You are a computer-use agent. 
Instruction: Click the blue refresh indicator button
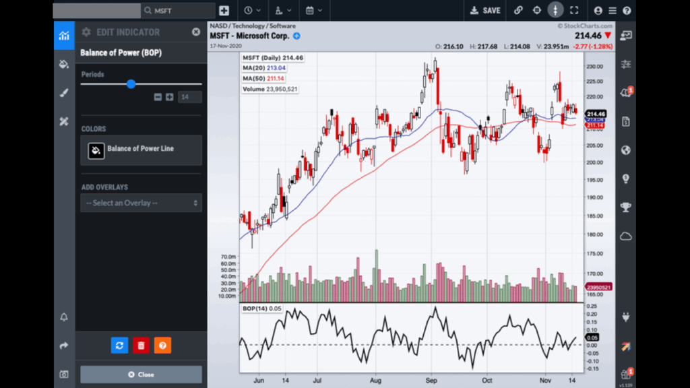tap(119, 346)
